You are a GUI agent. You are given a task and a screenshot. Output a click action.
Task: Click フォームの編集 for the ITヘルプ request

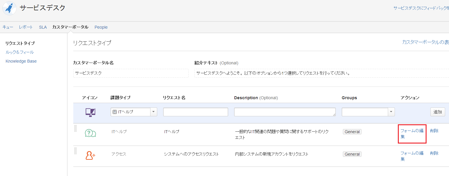(x=412, y=134)
